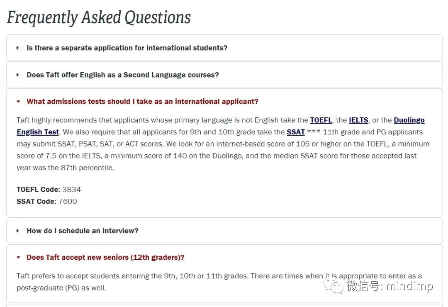
Task: Click the TOEFL Code 3834 text
Action: tap(49, 190)
